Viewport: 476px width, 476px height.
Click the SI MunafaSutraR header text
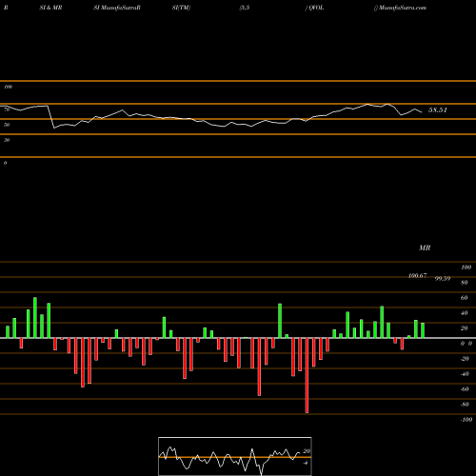[117, 8]
